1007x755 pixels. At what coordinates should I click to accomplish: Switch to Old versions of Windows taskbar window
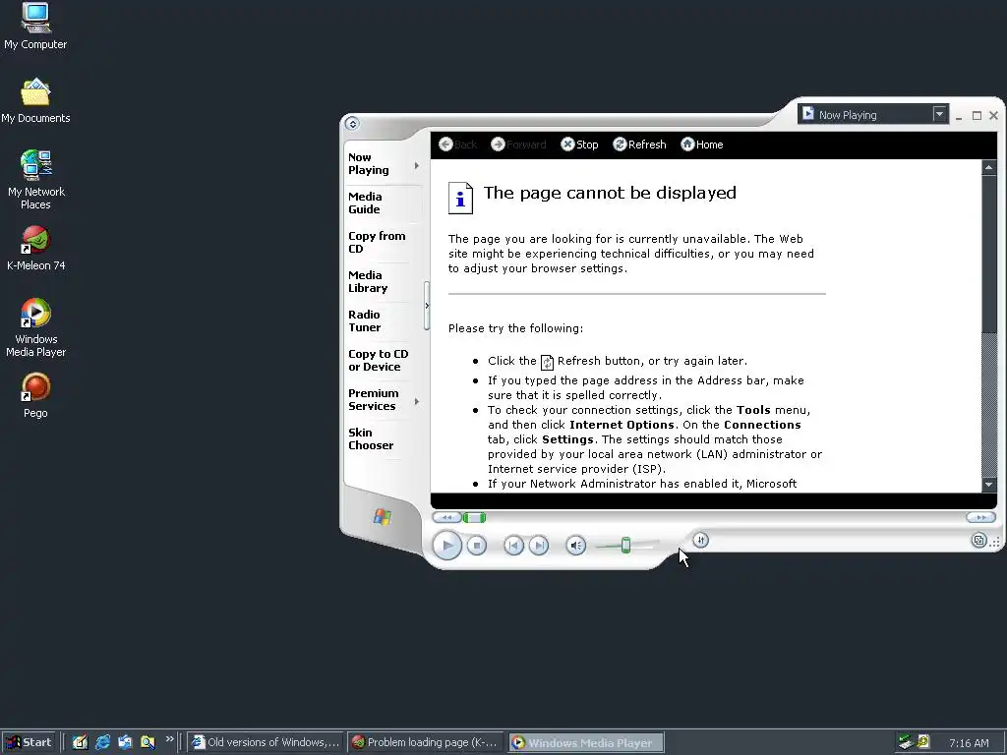(x=266, y=742)
